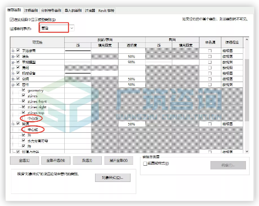The width and height of the screenshot is (259, 206).
Task: Expand the 喷头 category
Action: pyautogui.click(x=13, y=56)
